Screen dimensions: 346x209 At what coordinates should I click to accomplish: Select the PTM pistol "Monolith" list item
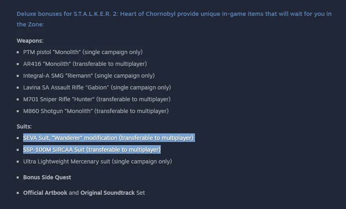tap(83, 52)
